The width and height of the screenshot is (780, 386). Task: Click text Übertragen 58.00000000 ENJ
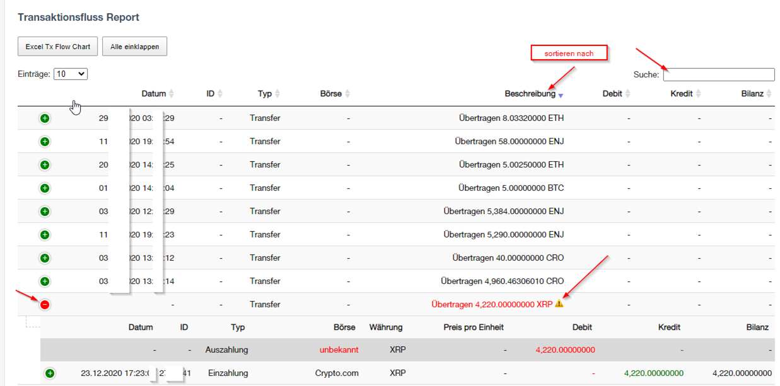tap(509, 142)
